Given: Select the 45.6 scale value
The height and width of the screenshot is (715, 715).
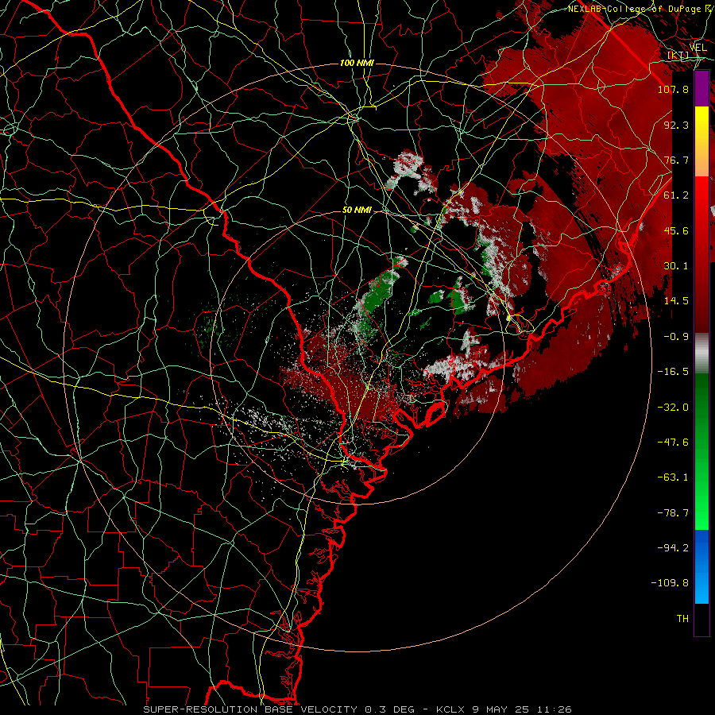Looking at the screenshot, I should click(x=676, y=230).
